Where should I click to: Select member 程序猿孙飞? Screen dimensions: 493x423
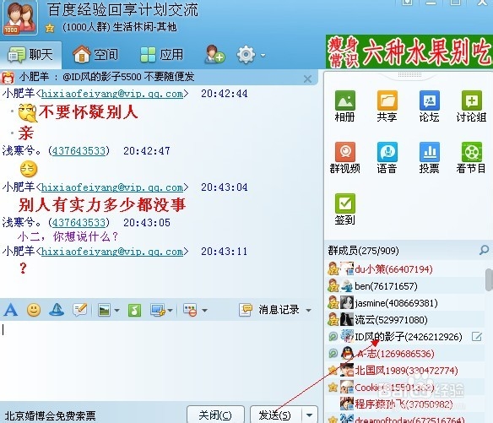[x=405, y=404]
